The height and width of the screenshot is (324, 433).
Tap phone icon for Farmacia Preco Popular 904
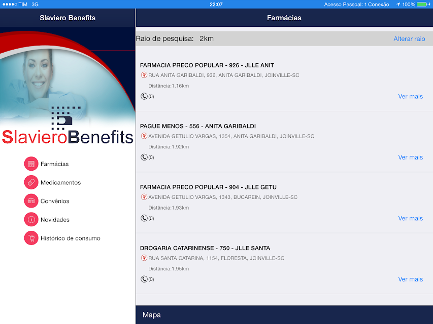[144, 218]
